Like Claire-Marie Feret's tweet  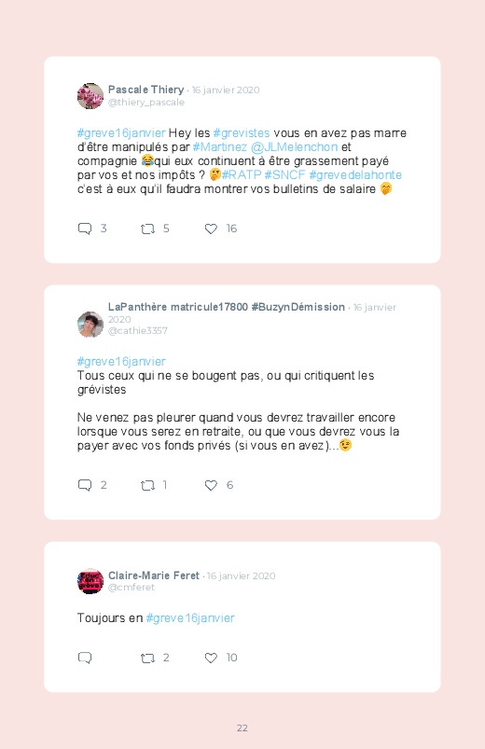pos(211,658)
